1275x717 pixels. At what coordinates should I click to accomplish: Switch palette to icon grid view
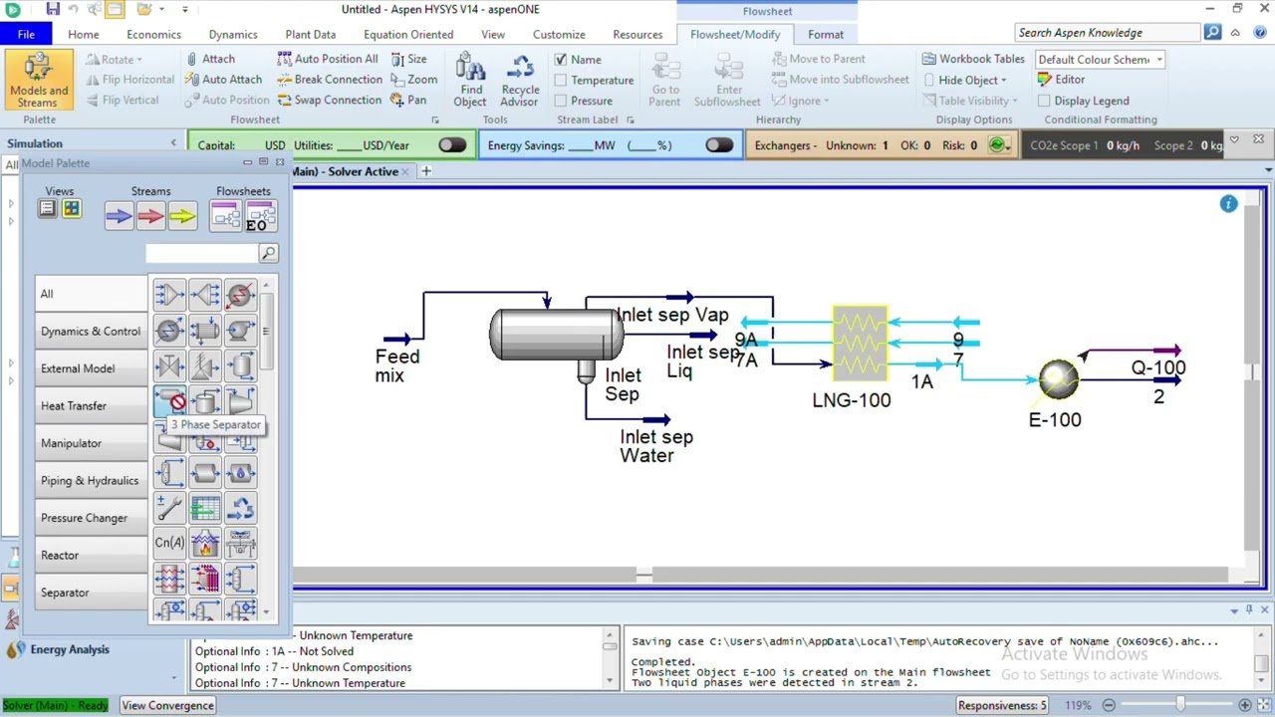tap(71, 208)
